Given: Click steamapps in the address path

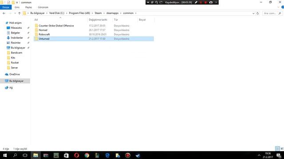Looking at the screenshot, I should [x=112, y=13].
